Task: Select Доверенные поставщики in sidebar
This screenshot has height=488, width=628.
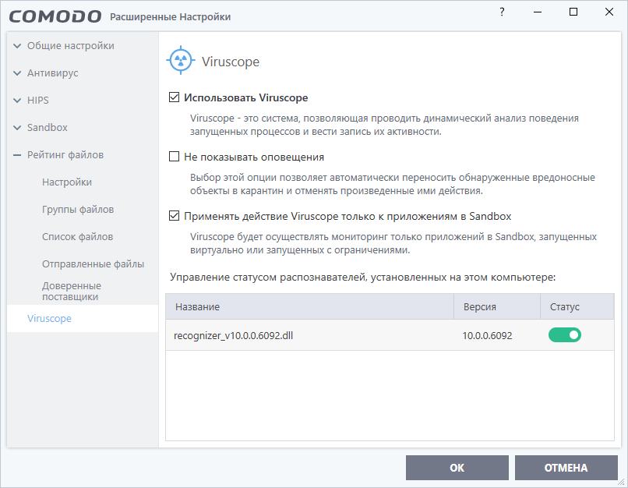Action: click(72, 292)
